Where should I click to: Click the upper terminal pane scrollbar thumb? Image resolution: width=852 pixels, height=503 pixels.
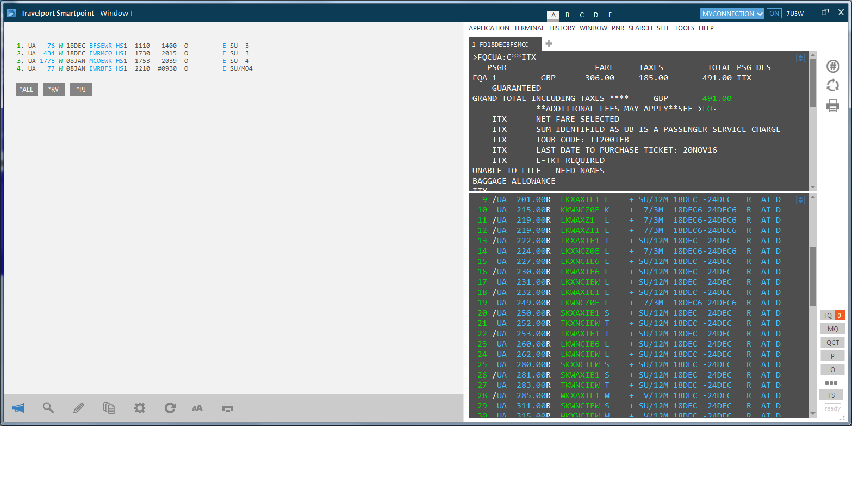[813, 83]
